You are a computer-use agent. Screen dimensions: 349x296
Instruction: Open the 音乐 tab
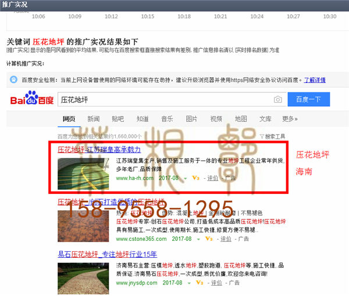coord(167,119)
